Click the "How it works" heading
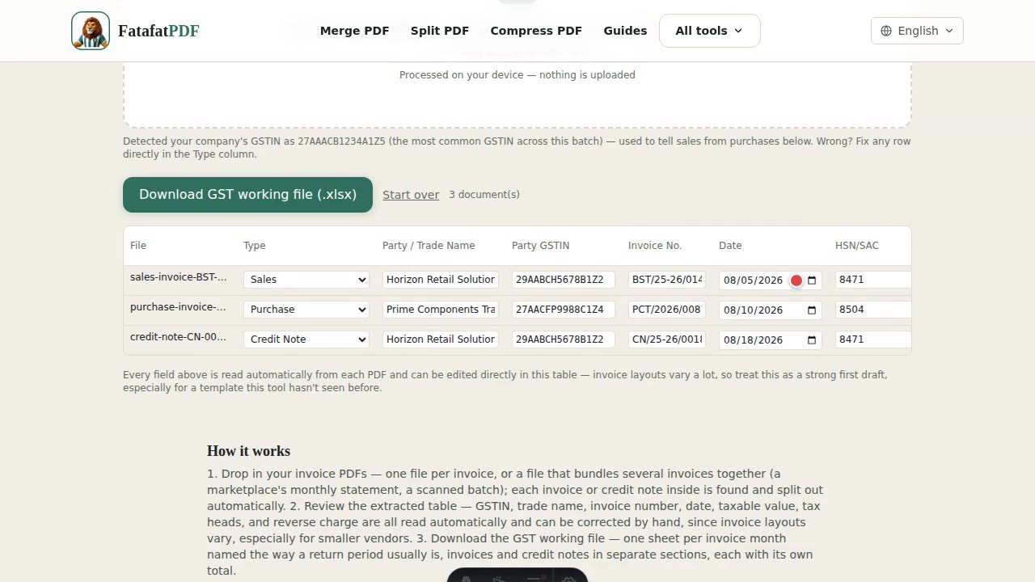Viewport: 1035px width, 582px height. tap(248, 451)
